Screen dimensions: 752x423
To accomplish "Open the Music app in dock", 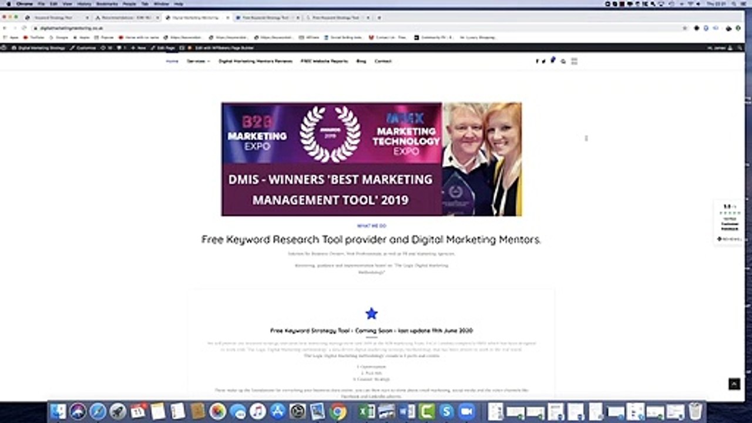I will click(x=257, y=411).
